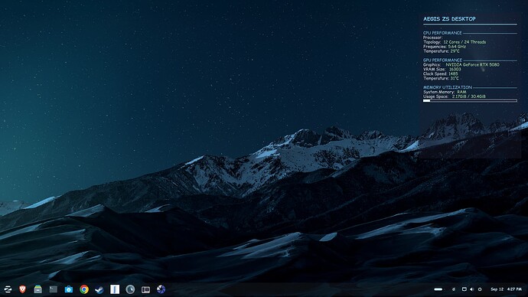Launch the purple aperture shutter app
The height and width of the screenshot is (297, 528).
[161, 289]
